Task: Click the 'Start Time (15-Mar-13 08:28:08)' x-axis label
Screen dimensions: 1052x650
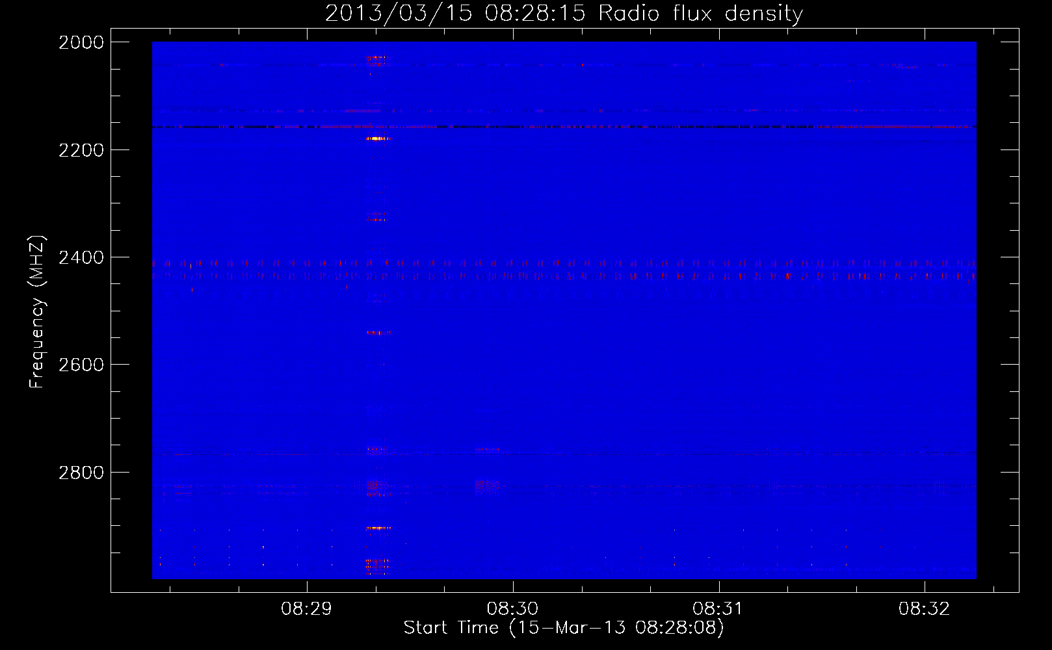Action: 564,628
